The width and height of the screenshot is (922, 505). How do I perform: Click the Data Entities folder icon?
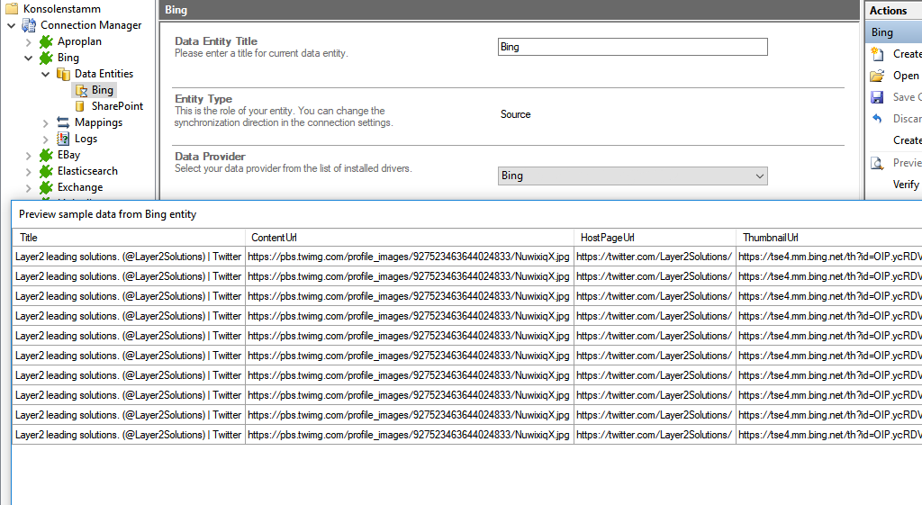point(64,74)
